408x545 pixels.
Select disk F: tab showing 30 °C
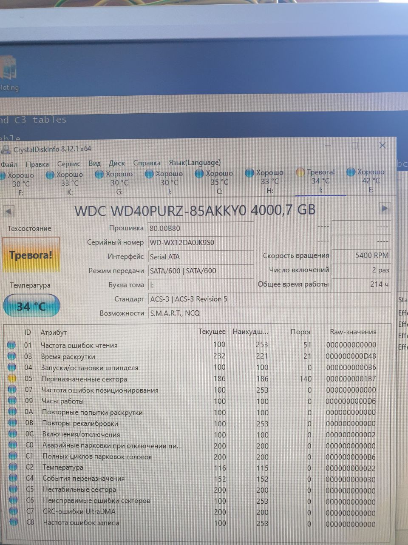pos(18,184)
